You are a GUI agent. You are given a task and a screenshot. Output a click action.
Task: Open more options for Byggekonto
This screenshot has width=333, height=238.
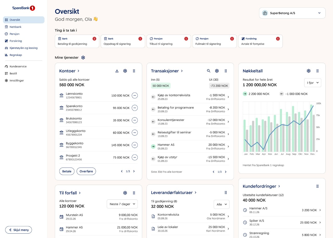(135, 145)
